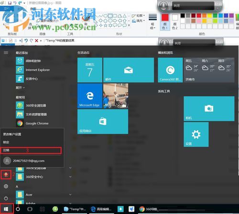
Task: Pick the yellow swatch in Paint palette
Action: coord(209,16)
